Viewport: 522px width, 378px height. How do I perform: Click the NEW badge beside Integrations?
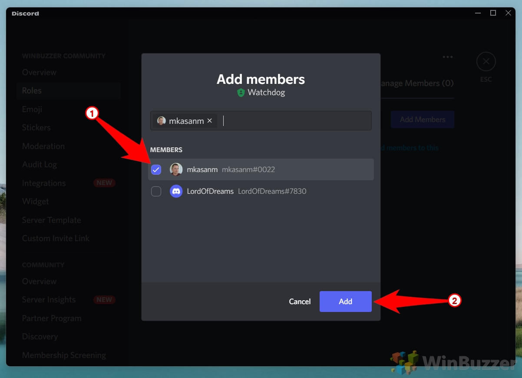(104, 183)
